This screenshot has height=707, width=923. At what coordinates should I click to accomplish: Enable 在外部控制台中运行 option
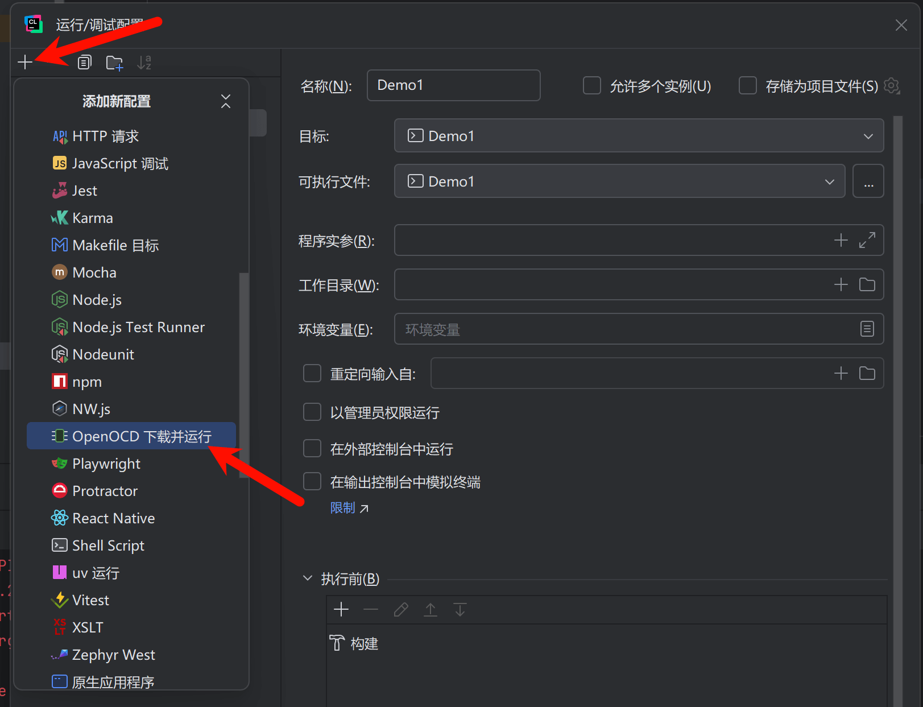(312, 448)
